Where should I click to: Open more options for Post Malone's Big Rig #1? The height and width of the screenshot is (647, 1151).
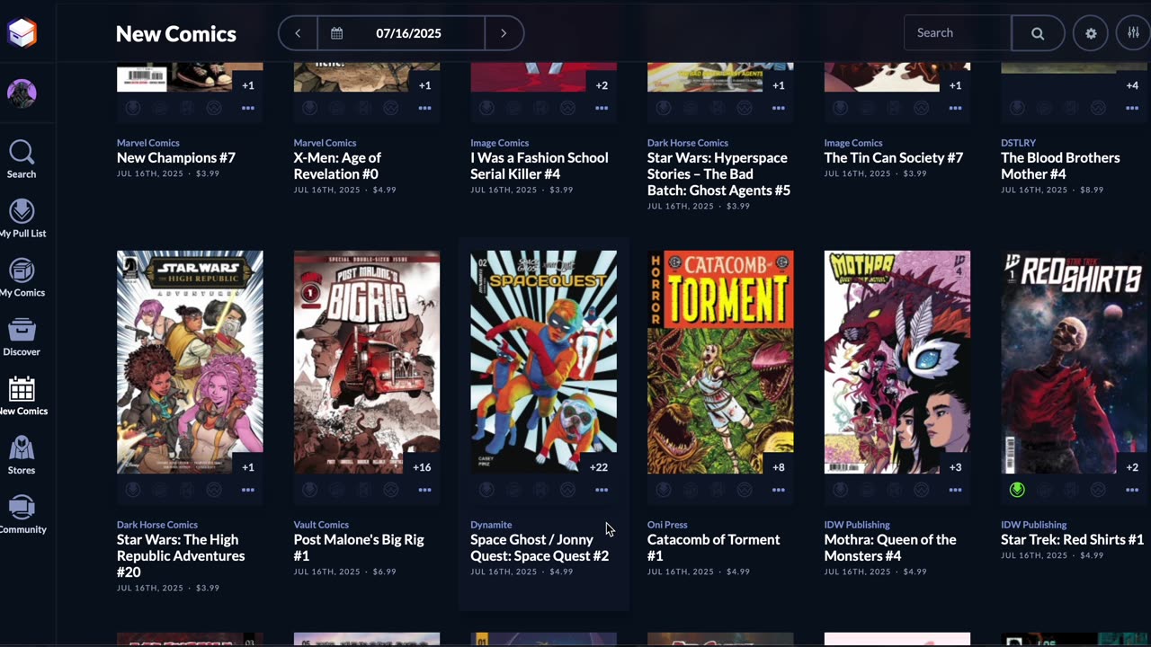tap(424, 490)
